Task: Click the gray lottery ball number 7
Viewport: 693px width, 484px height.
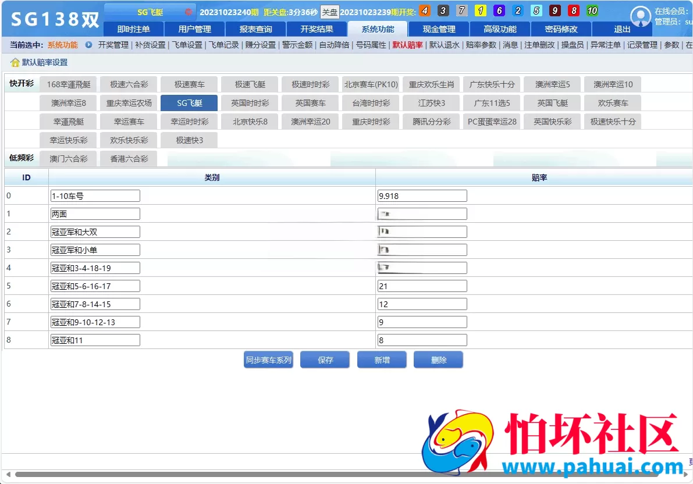Action: point(462,10)
